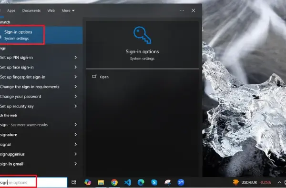Open Zoom from the taskbar

pos(181,182)
